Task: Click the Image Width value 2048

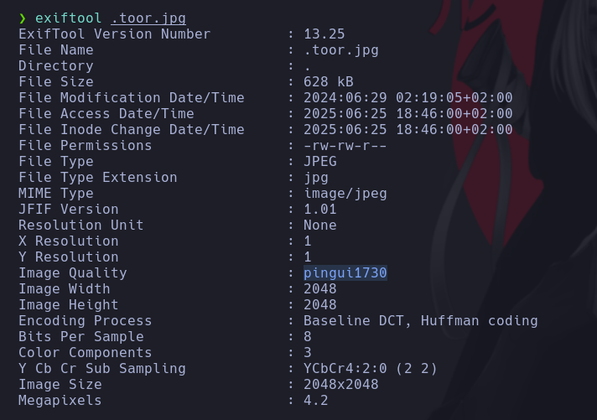Action: tap(320, 289)
